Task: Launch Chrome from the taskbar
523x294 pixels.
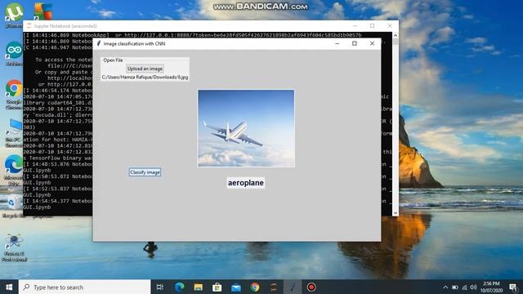Action: (255, 287)
